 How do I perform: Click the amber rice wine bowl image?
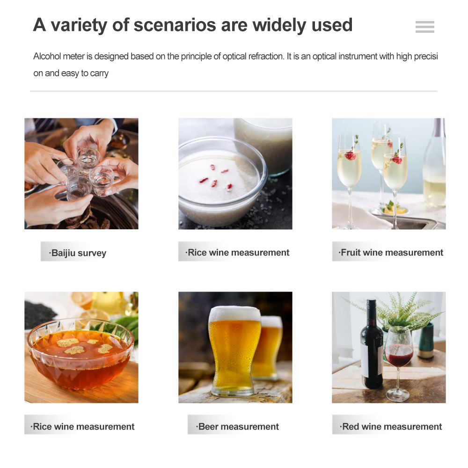coord(81,347)
